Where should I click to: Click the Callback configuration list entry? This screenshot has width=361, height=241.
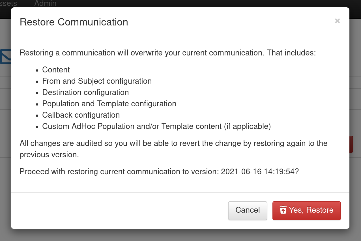(81, 115)
